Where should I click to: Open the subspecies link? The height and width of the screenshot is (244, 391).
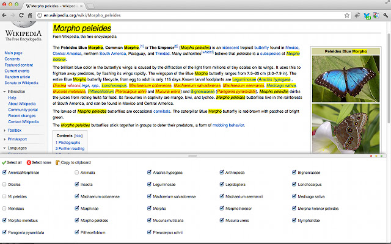click(x=270, y=54)
